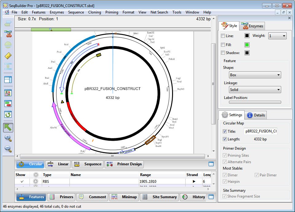Toggle the Shadow checkbox
This screenshot has height=212, width=295.
pos(223,53)
